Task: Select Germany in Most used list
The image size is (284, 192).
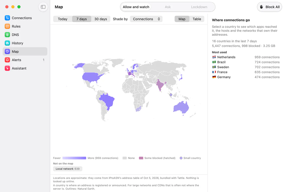Action: [246, 77]
